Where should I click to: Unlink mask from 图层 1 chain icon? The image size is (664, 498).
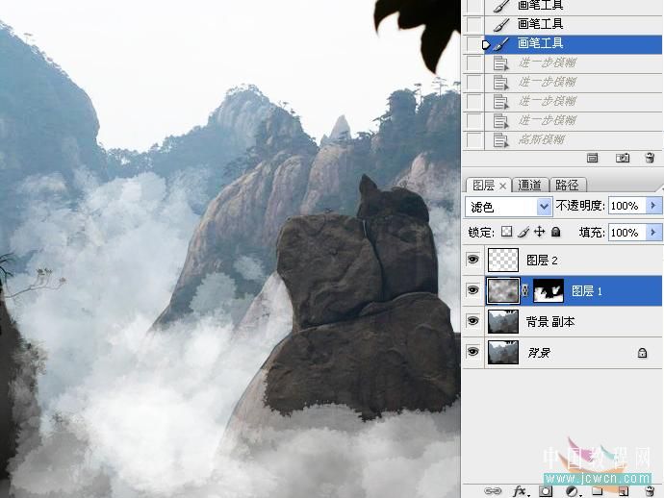point(525,290)
